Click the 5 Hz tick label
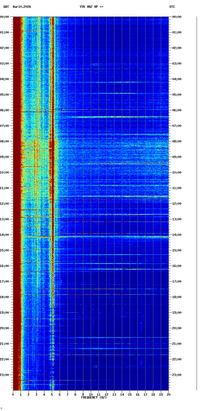The height and width of the screenshot is (411, 208). 52,395
